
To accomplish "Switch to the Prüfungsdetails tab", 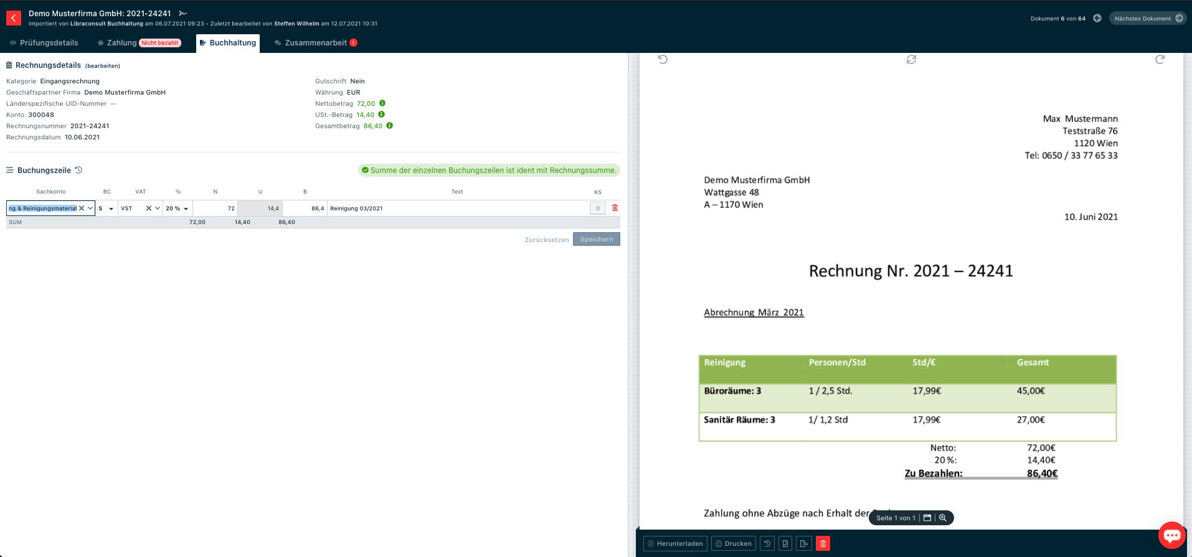I will click(x=44, y=43).
